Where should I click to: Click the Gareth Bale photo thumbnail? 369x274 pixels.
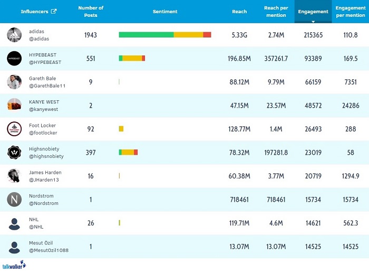pos(14,82)
